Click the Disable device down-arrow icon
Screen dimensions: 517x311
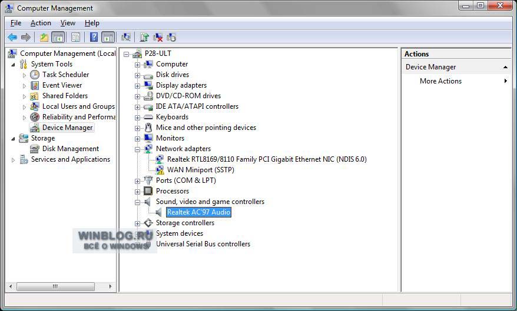171,37
